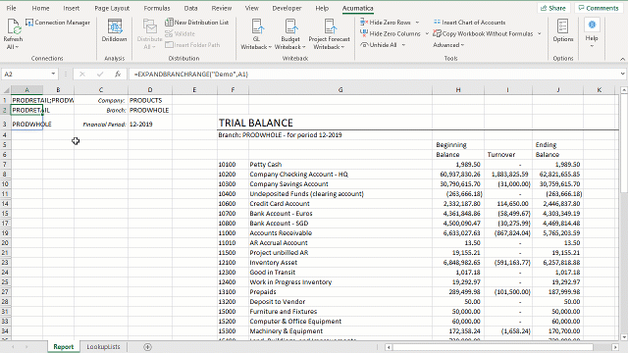Open the Unhide All dropdown arrow
Screen dimensions: 628x353
(403, 45)
